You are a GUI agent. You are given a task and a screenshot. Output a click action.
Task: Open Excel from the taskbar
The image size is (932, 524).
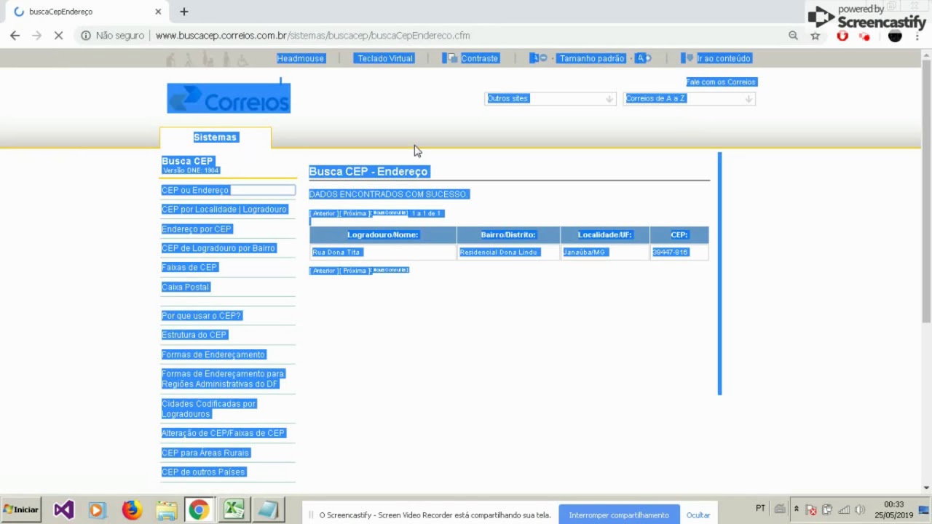pos(234,509)
